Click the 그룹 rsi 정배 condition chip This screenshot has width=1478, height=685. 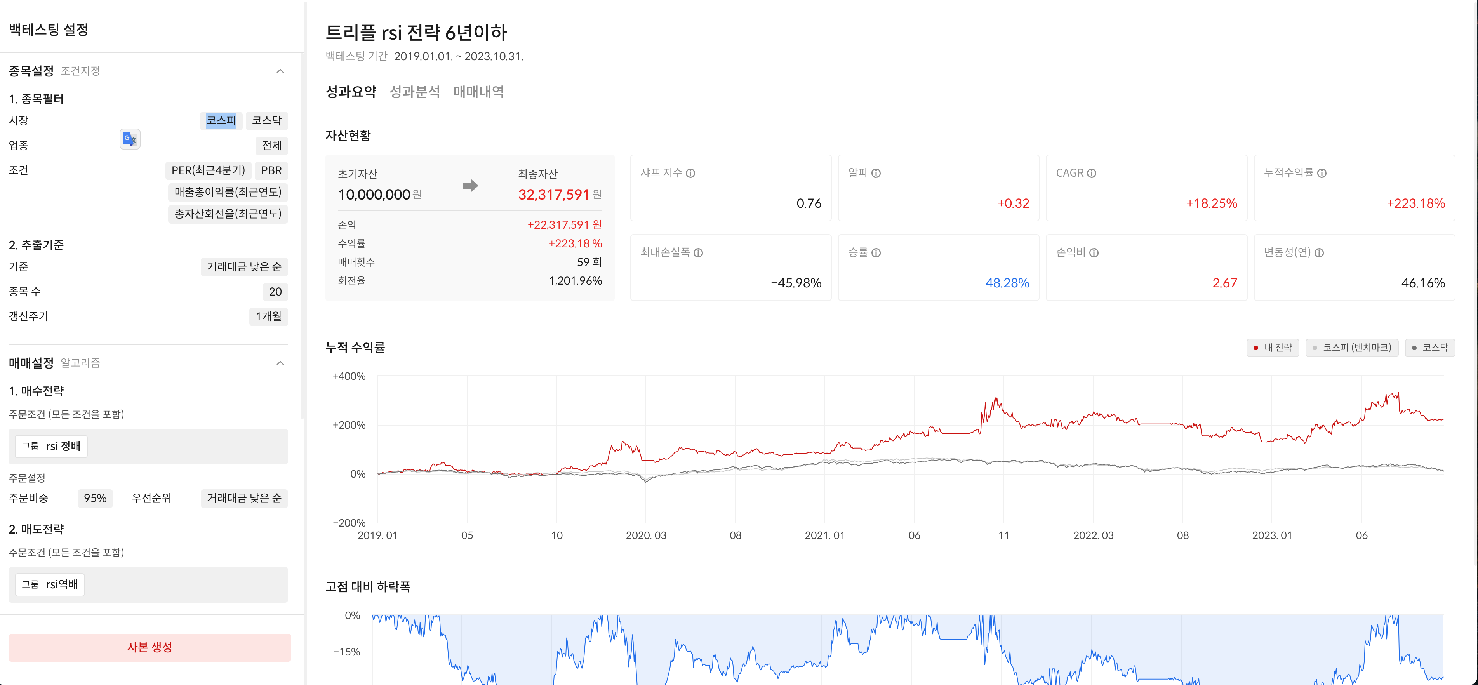pos(51,446)
